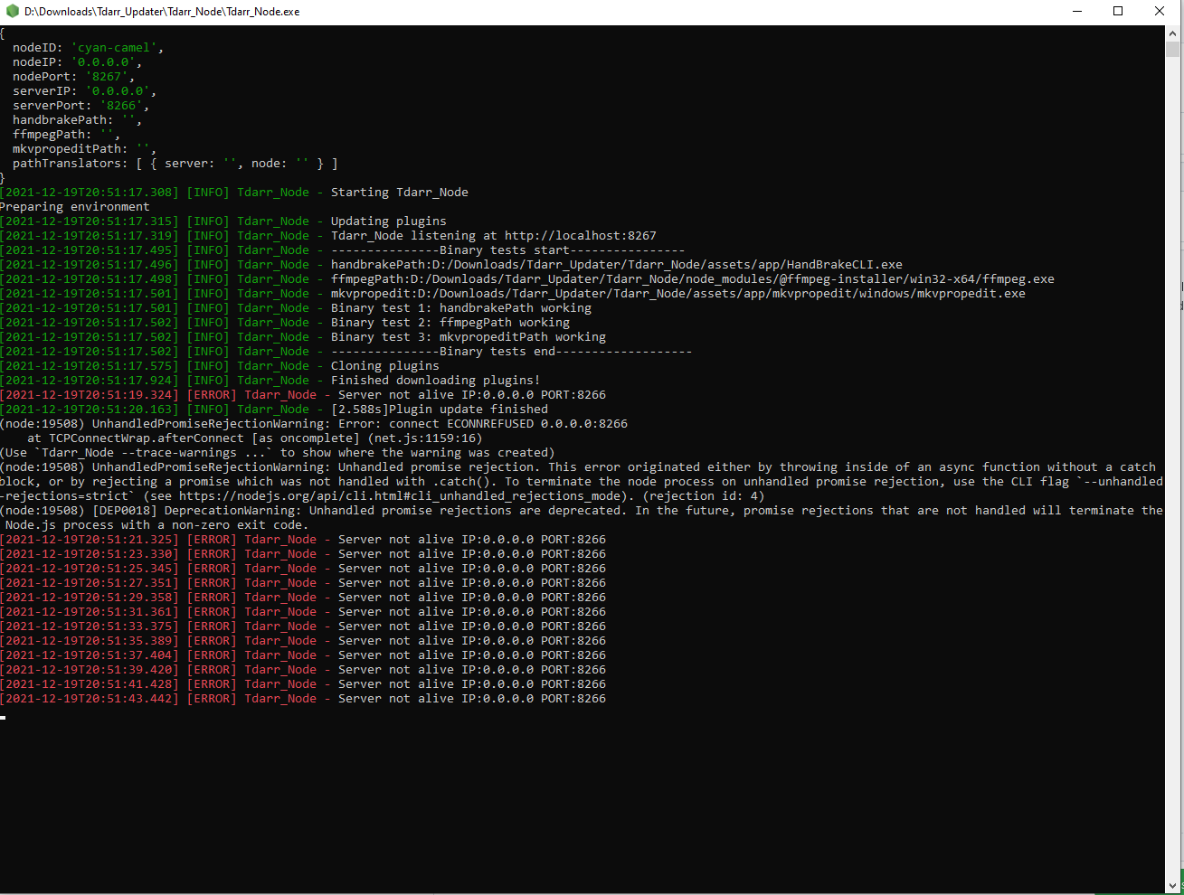The height and width of the screenshot is (895, 1184).
Task: Maximize the console window
Action: 1118,11
